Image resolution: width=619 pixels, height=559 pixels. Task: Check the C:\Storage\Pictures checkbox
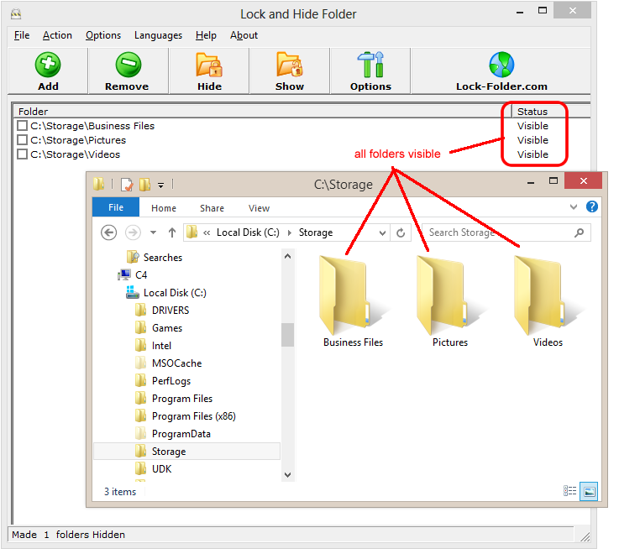coord(22,139)
